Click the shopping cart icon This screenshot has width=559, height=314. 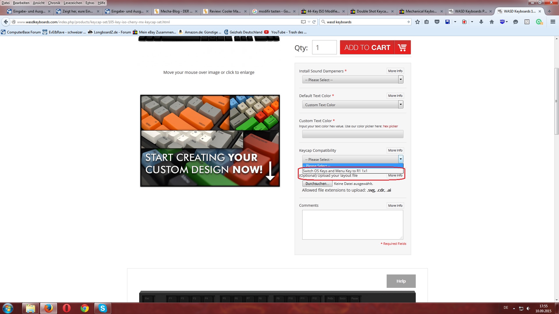[402, 47]
